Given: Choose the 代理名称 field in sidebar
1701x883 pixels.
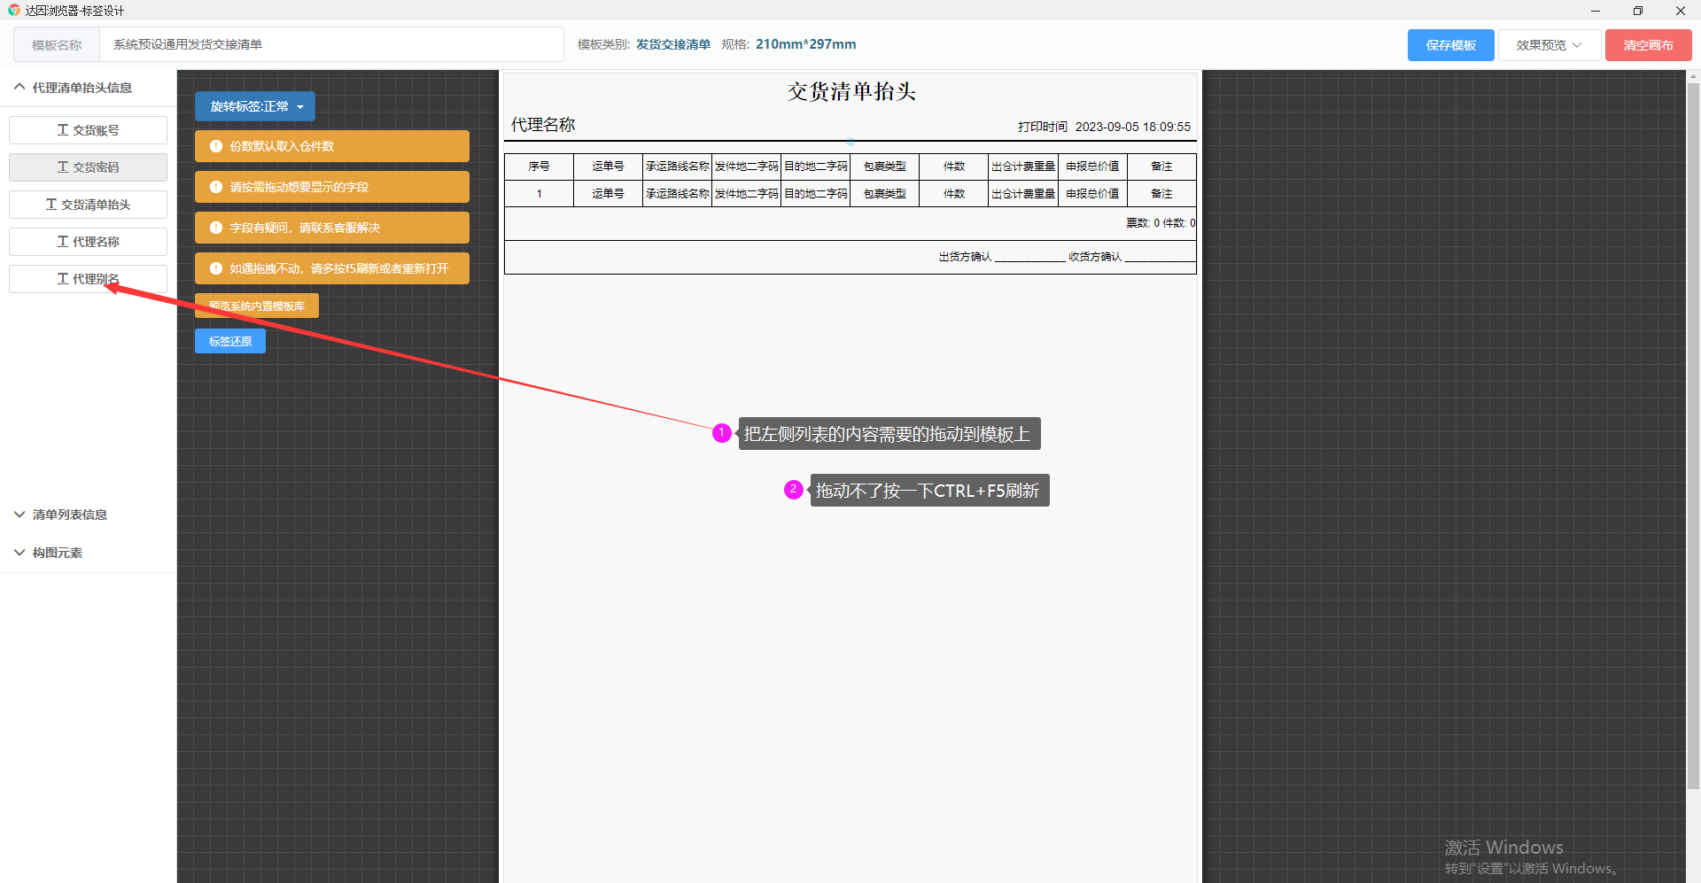Looking at the screenshot, I should [x=88, y=242].
